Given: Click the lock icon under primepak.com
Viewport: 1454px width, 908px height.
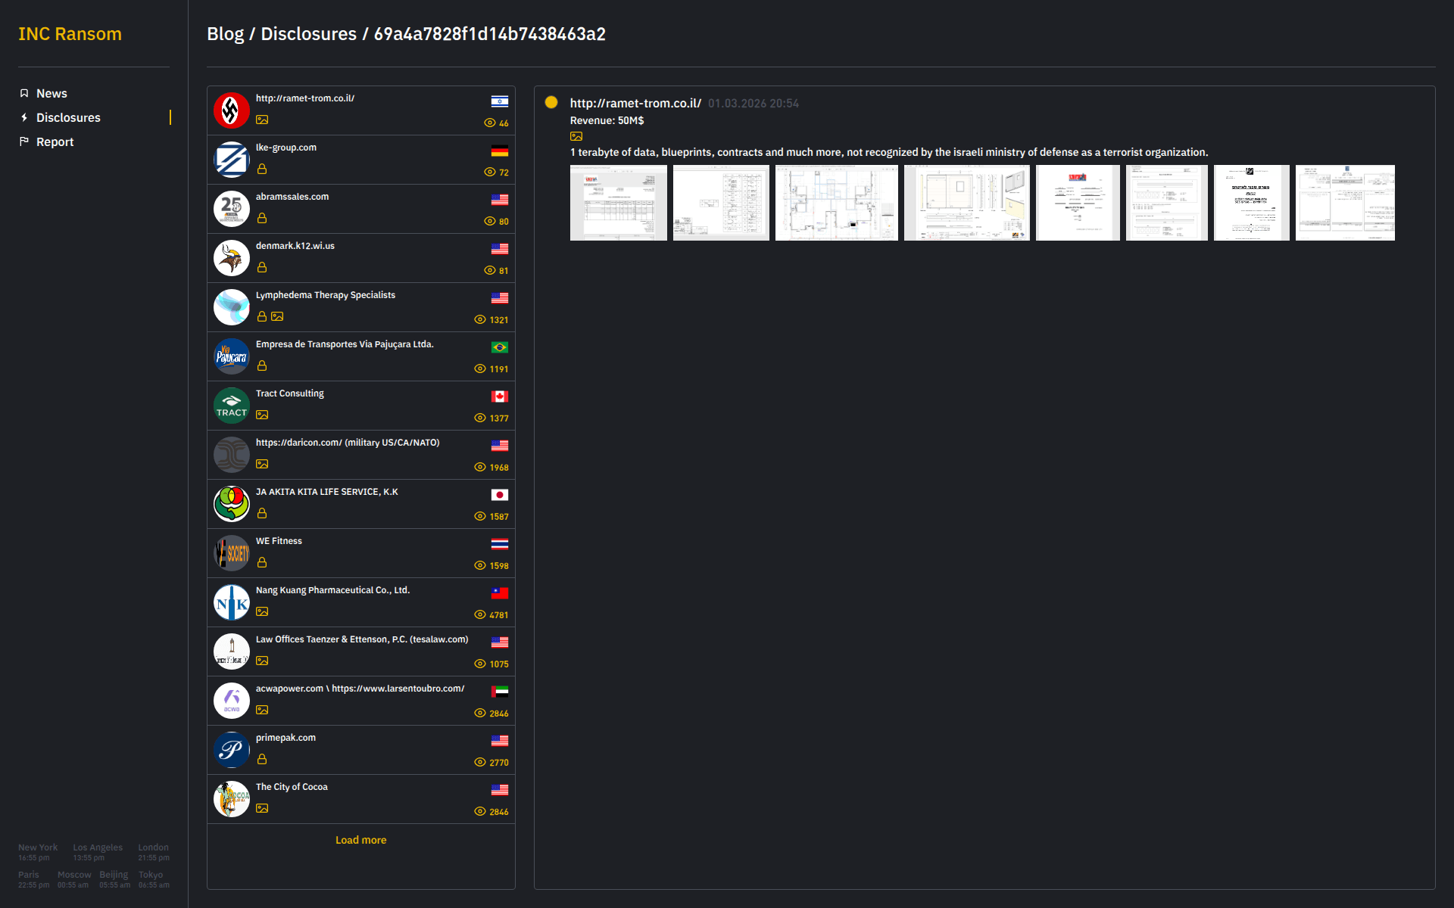Looking at the screenshot, I should (x=262, y=759).
